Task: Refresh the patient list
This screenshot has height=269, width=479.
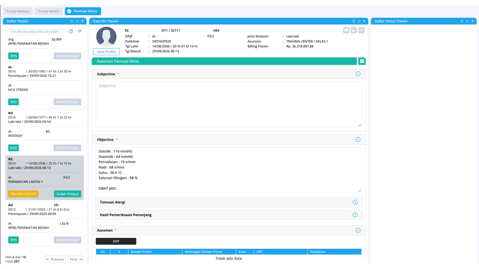Action: (x=71, y=31)
